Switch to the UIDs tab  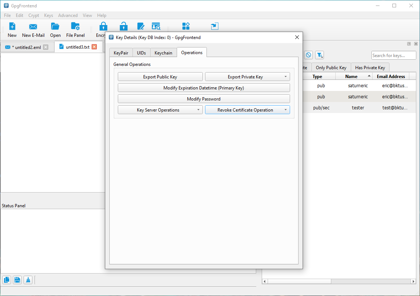pos(141,53)
